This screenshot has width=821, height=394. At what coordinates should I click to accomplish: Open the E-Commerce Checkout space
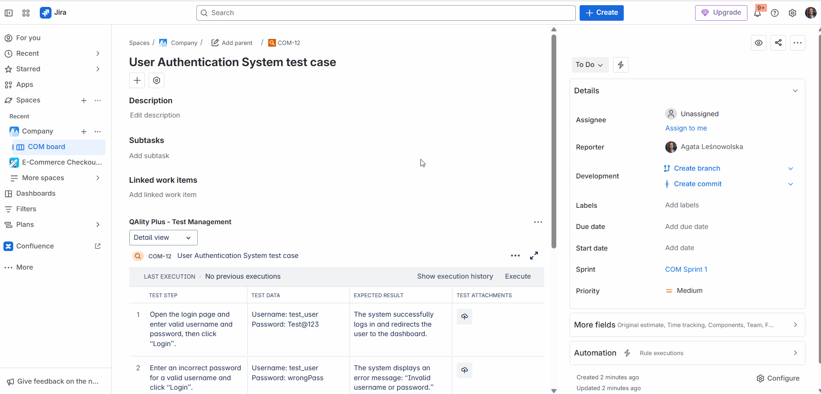(x=55, y=162)
